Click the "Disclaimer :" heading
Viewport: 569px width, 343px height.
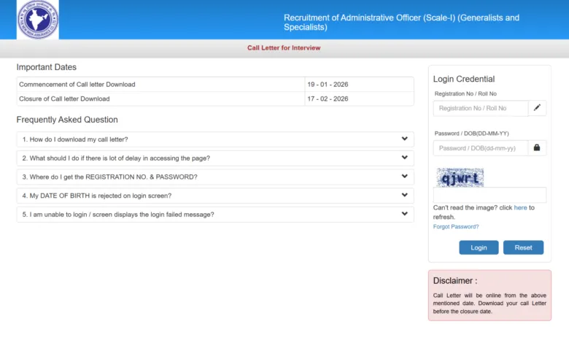click(455, 280)
